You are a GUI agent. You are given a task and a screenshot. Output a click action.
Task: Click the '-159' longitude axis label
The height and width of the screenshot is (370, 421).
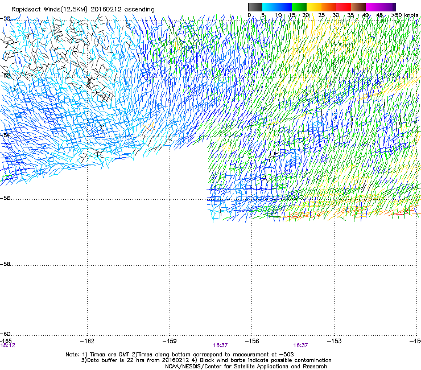(170, 341)
